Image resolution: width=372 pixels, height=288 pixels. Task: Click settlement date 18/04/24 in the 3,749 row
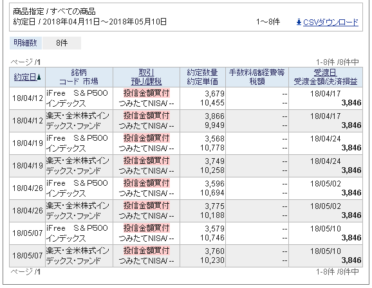[325, 161]
